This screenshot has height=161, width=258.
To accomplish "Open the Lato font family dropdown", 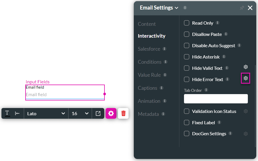I will click(x=46, y=114).
